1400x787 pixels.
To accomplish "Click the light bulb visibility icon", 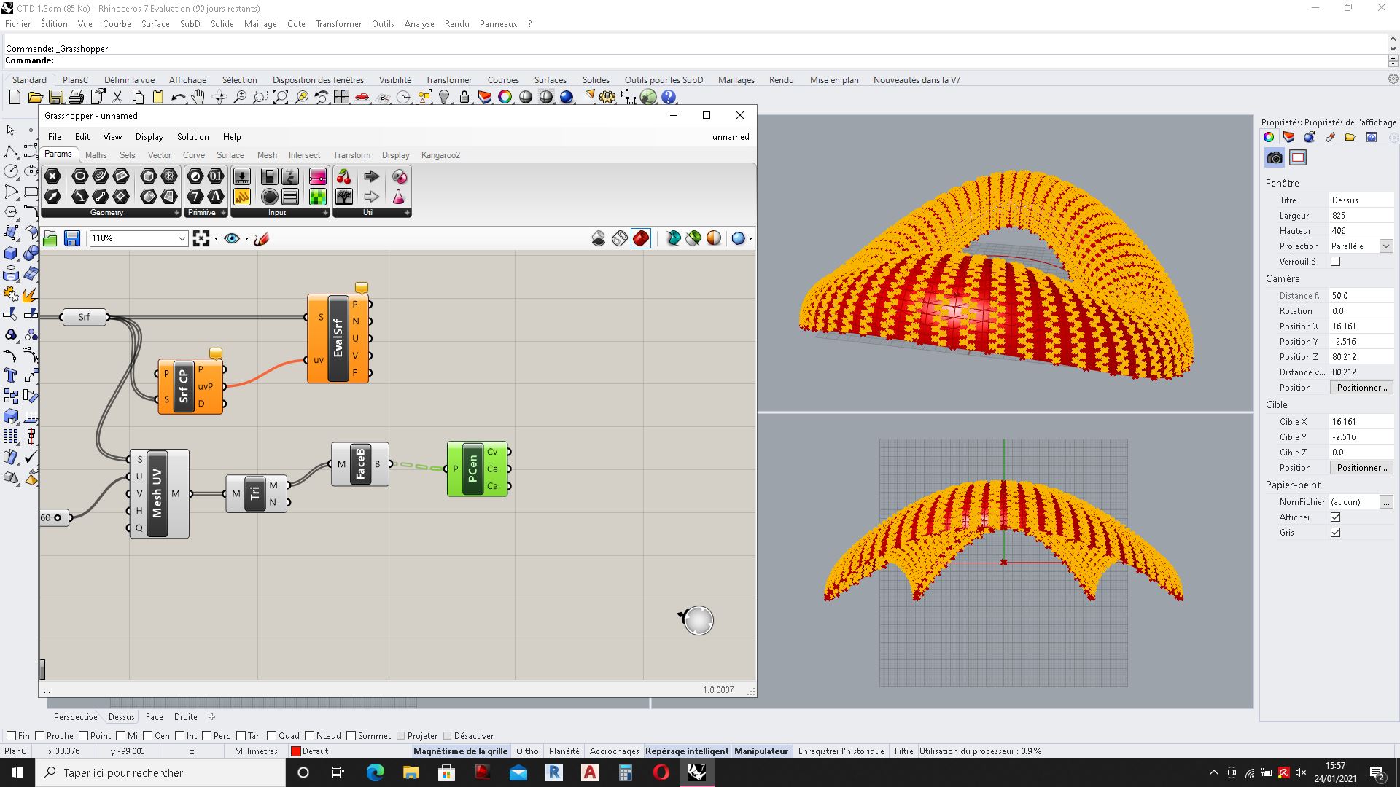I will [444, 97].
